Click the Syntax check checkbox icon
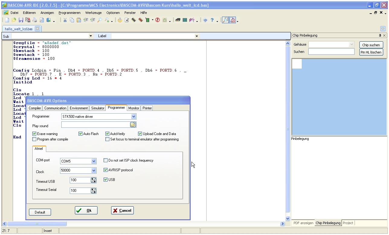This screenshot has width=389, height=235. [127, 20]
